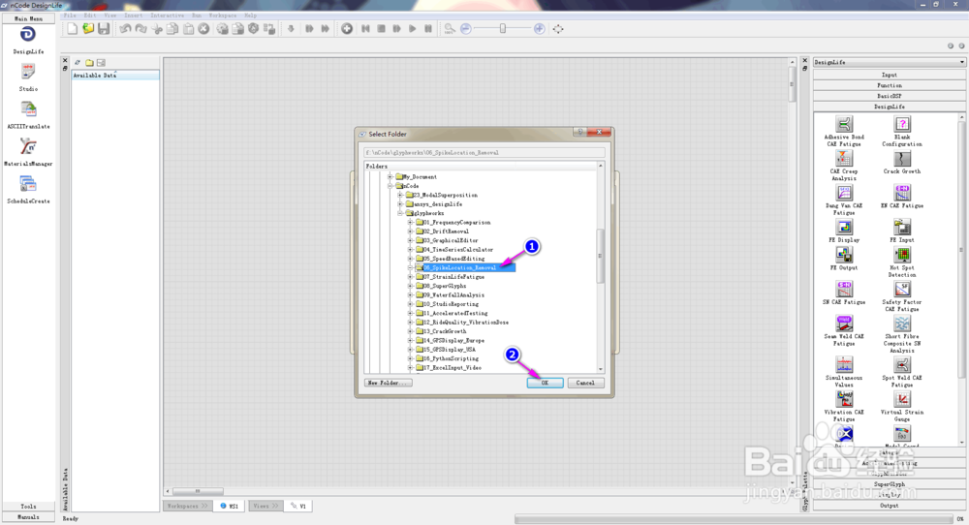Expand the 23_ModalSuperposition folder node
This screenshot has height=525, width=969.
(x=400, y=195)
